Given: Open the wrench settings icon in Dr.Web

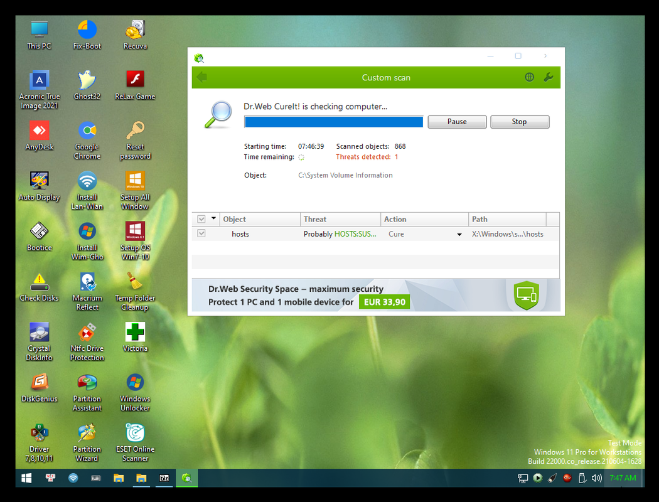Looking at the screenshot, I should (x=548, y=77).
